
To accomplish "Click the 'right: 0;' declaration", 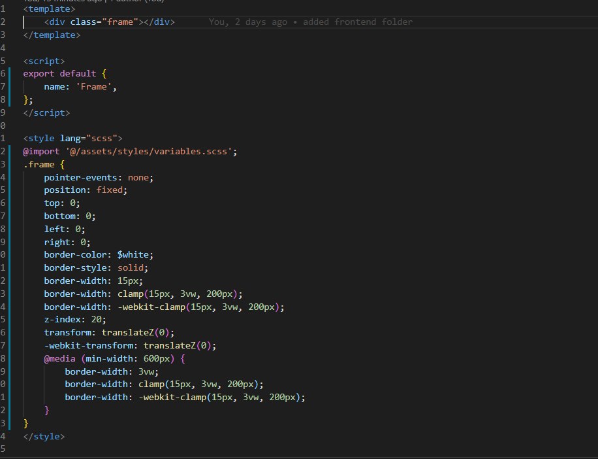I will (x=67, y=242).
